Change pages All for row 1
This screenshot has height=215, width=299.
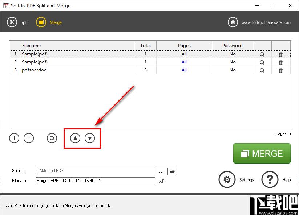(x=184, y=54)
